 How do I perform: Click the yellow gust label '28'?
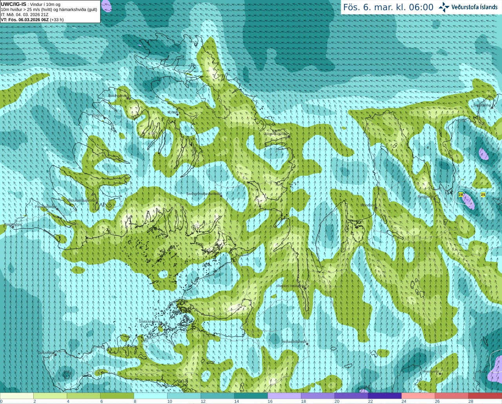[x=461, y=195]
